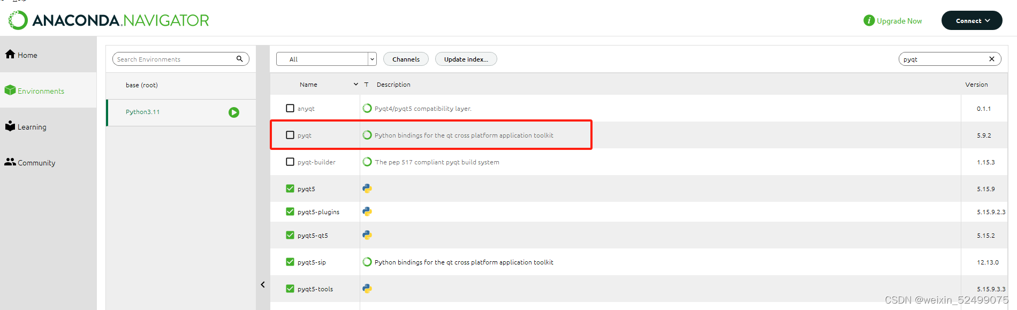
Task: Click the pyqt5-qt5 package name
Action: (313, 236)
